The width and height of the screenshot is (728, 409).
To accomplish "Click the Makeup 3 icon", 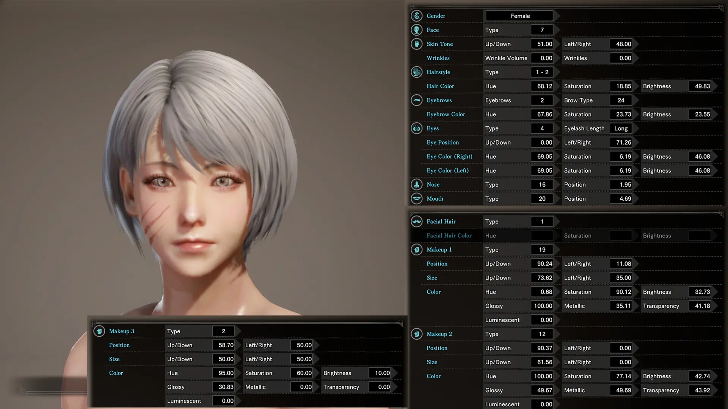I will 99,331.
